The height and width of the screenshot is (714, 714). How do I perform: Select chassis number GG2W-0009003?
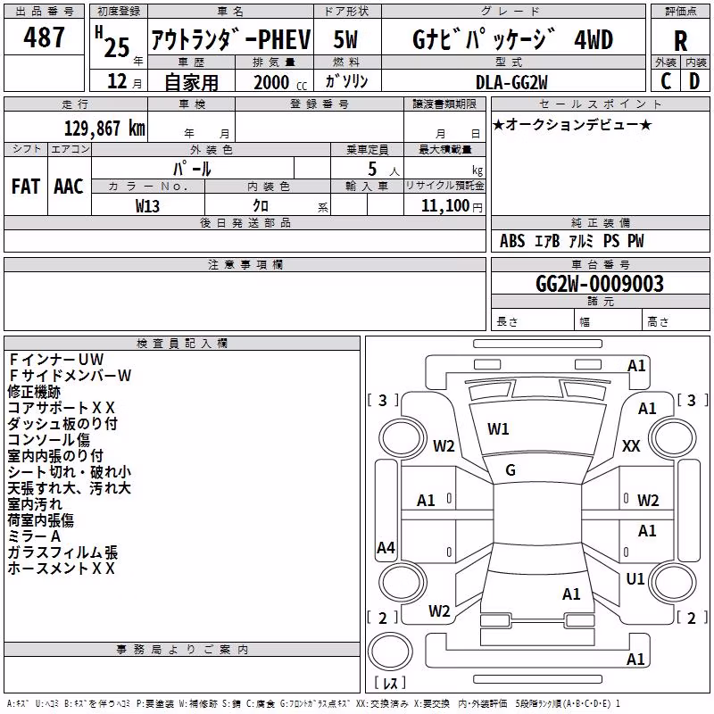click(x=600, y=283)
